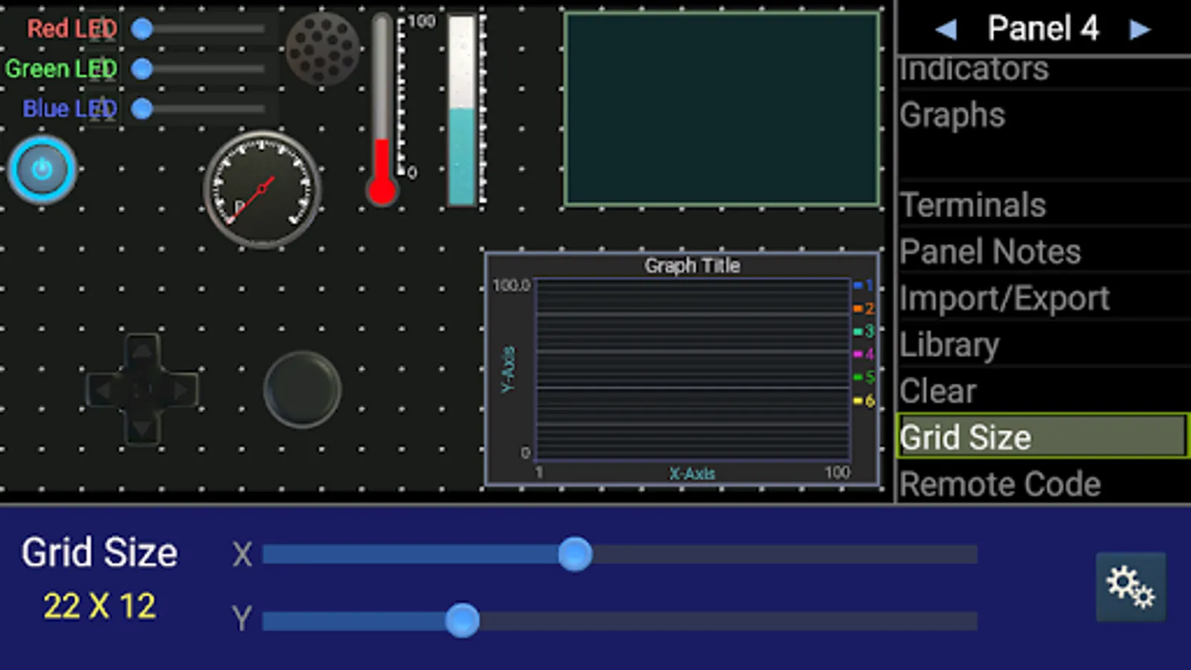Click the Green LED label
The height and width of the screenshot is (670, 1191).
tap(61, 69)
